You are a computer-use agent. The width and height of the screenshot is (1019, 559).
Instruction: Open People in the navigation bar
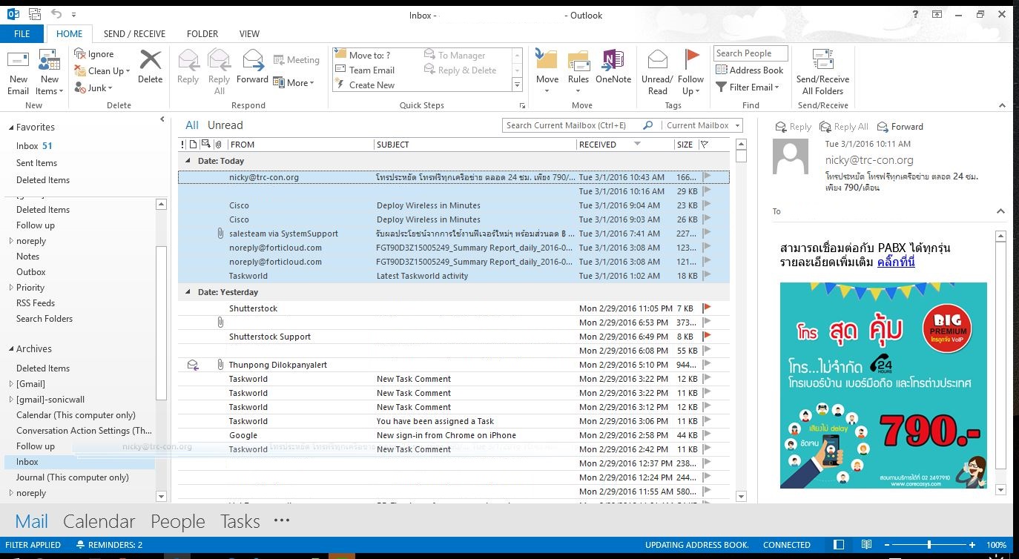point(178,521)
